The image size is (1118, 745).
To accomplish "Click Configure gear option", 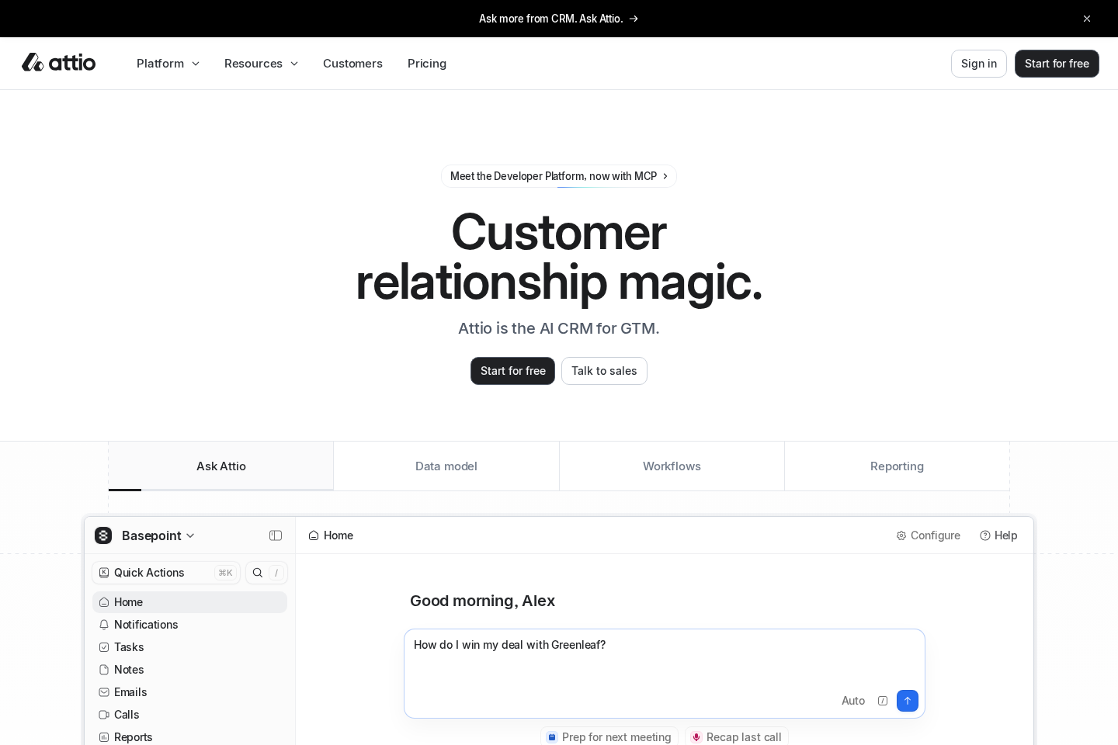I will (x=928, y=535).
